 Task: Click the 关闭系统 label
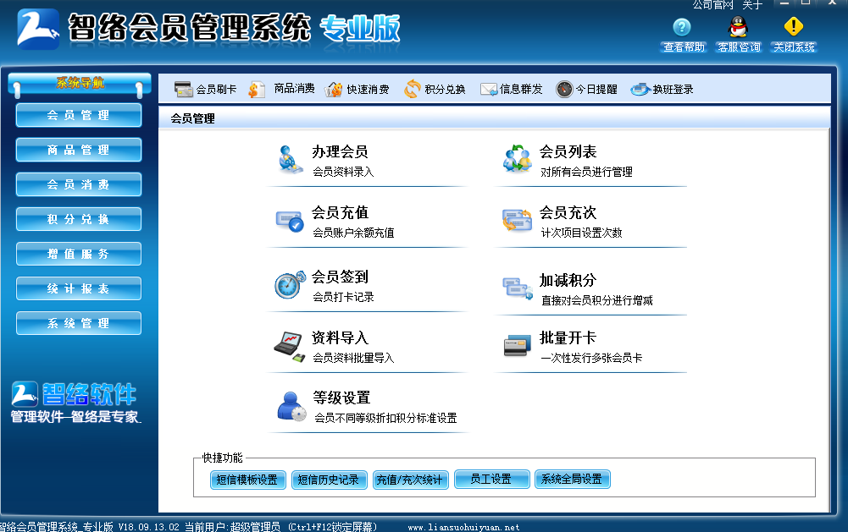tap(794, 47)
